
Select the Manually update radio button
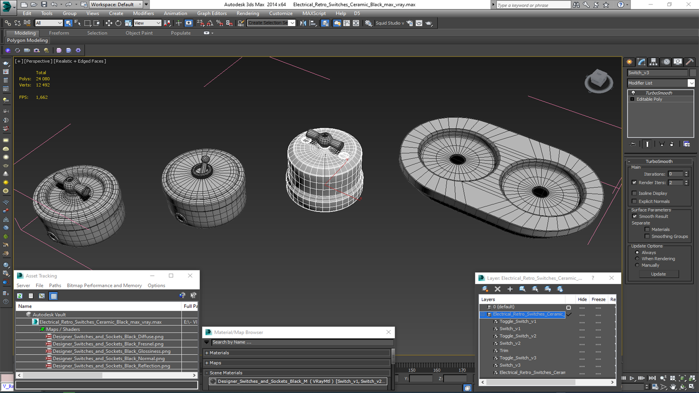click(637, 265)
